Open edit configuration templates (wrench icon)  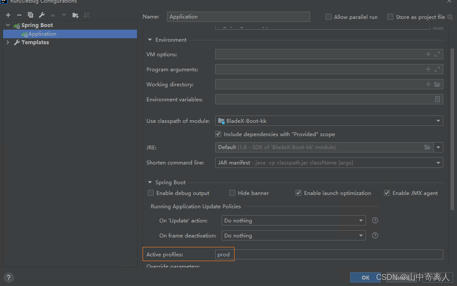[41, 15]
